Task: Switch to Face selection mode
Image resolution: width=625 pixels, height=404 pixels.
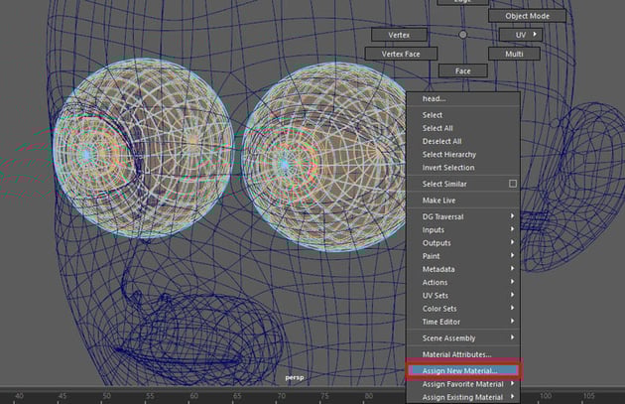Action: (x=463, y=70)
